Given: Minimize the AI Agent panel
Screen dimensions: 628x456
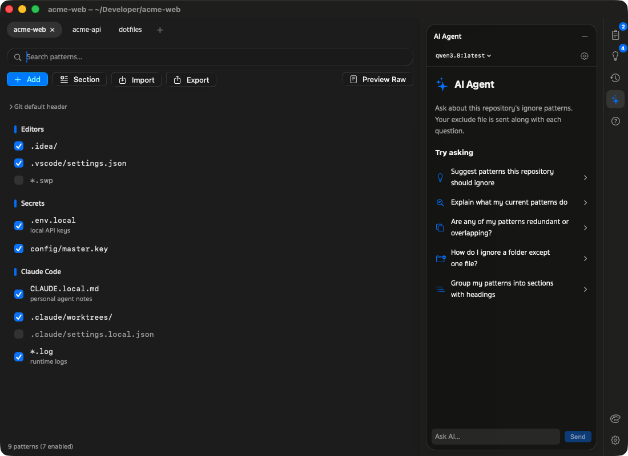Looking at the screenshot, I should 585,36.
